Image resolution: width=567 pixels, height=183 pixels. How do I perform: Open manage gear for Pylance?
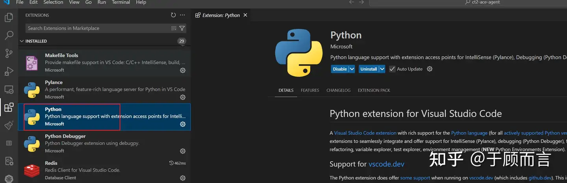pyautogui.click(x=183, y=97)
